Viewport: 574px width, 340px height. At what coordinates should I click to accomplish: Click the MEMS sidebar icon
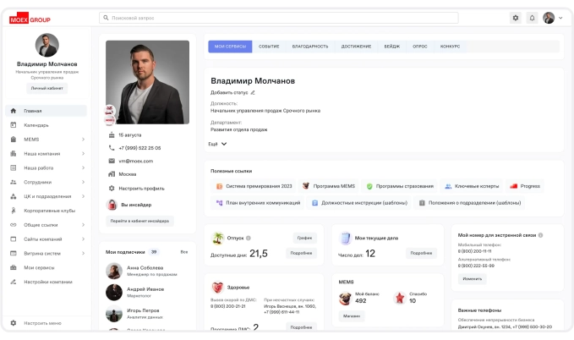coord(14,140)
